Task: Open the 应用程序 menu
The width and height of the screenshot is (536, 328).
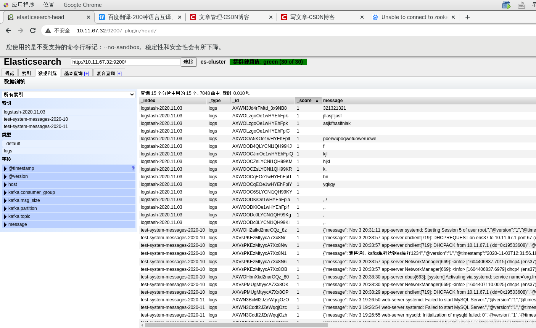Action: pos(23,5)
